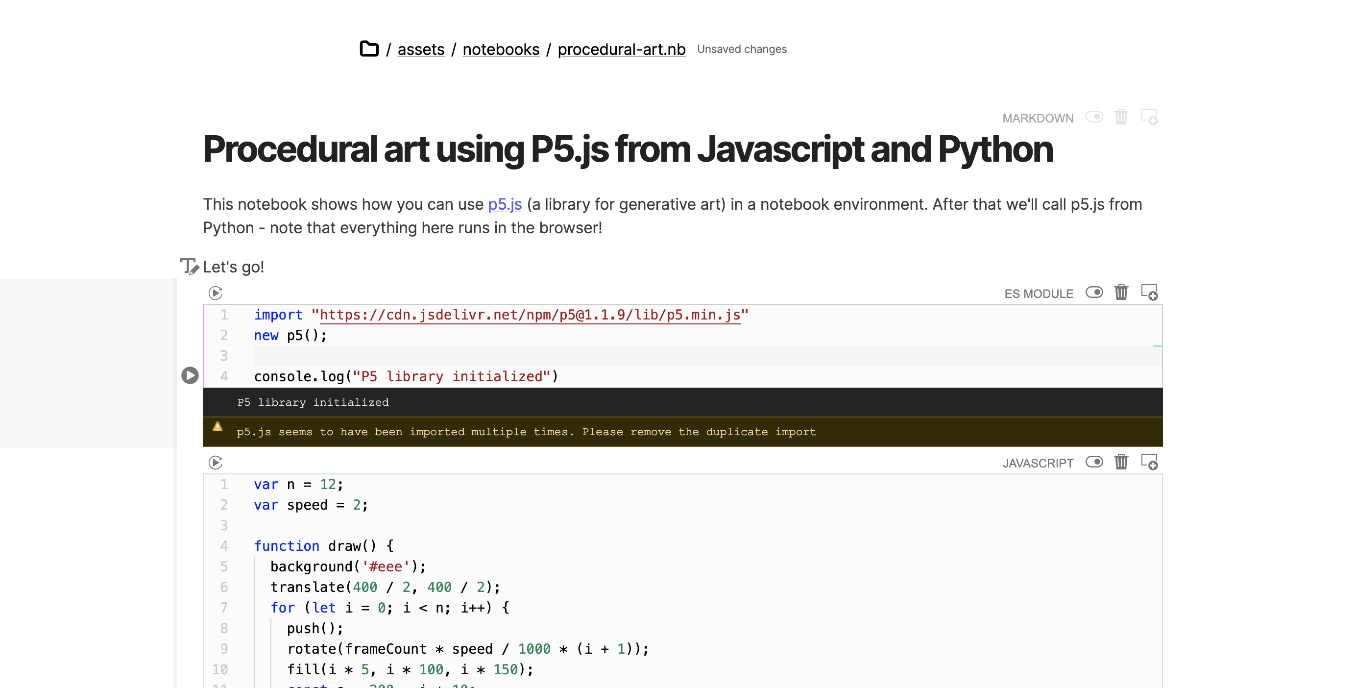The width and height of the screenshot is (1355, 688).
Task: Change the ES MODULE cell type
Action: tap(1039, 294)
